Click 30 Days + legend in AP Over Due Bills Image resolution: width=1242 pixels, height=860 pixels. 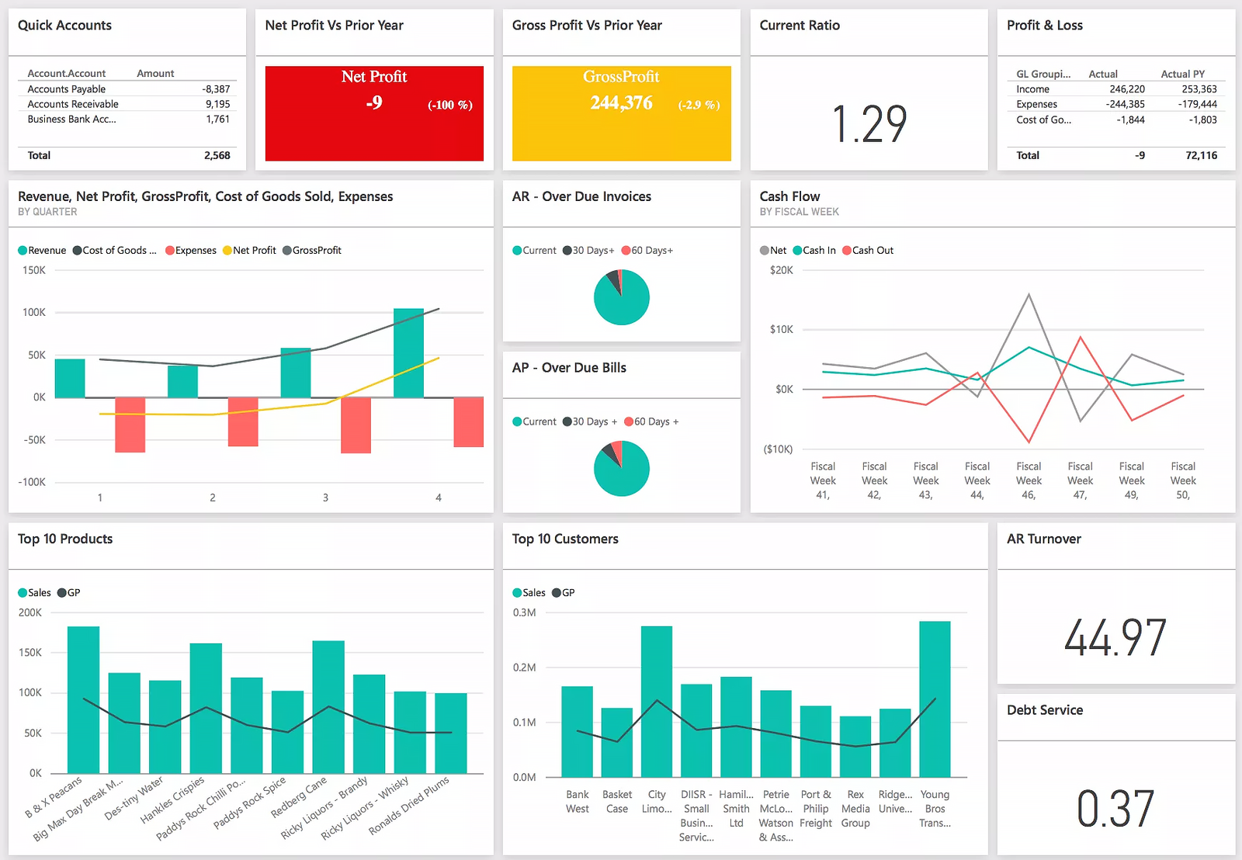[567, 422]
